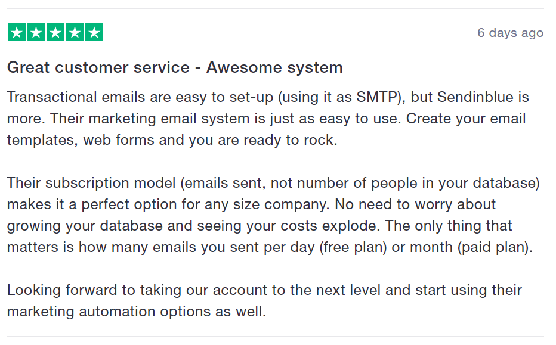Screen dimensions: 556x345
Task: Click the second green star icon
Action: click(36, 32)
